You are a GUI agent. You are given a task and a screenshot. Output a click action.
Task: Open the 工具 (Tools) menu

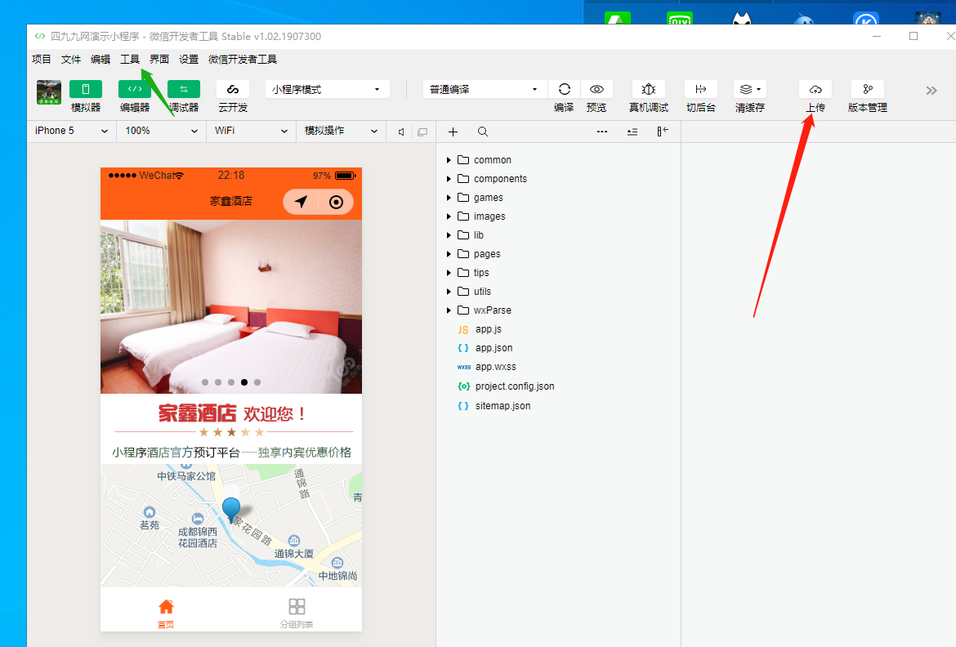130,59
